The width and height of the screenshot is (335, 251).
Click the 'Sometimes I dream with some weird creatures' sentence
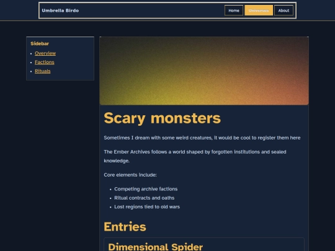(x=202, y=138)
